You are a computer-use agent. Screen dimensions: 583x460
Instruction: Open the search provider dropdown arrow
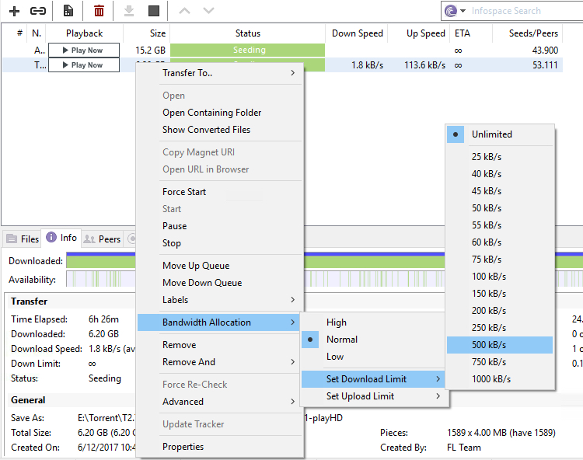463,11
